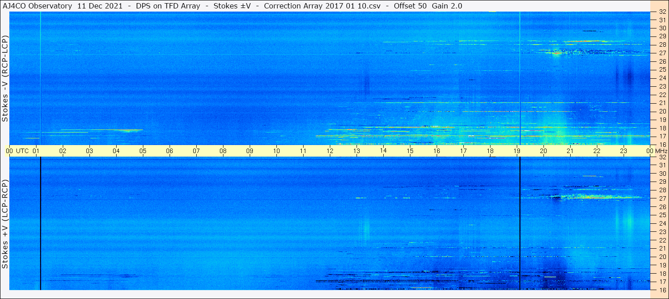Select the 03 hour tick label

[x=89, y=151]
